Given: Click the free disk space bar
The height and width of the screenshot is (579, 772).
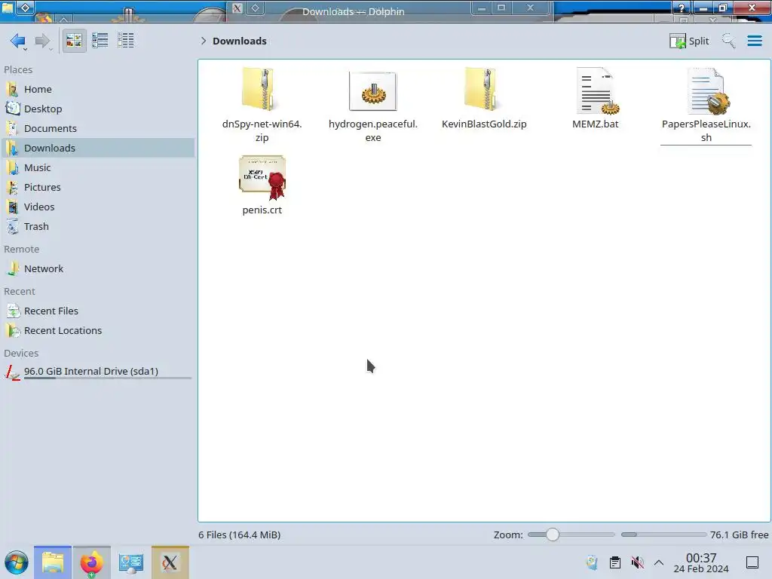Looking at the screenshot, I should coord(663,535).
